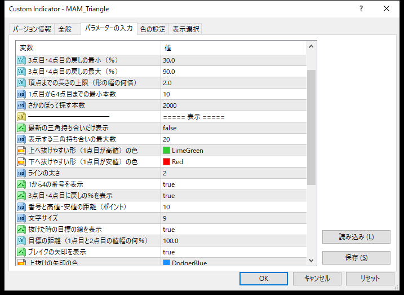Toggle true value of 3点目・4点目に戻しの%を表示
The height and width of the screenshot is (295, 404).
pos(233,196)
